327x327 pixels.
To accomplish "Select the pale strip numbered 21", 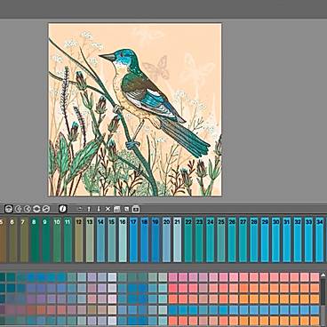I will (178, 239).
